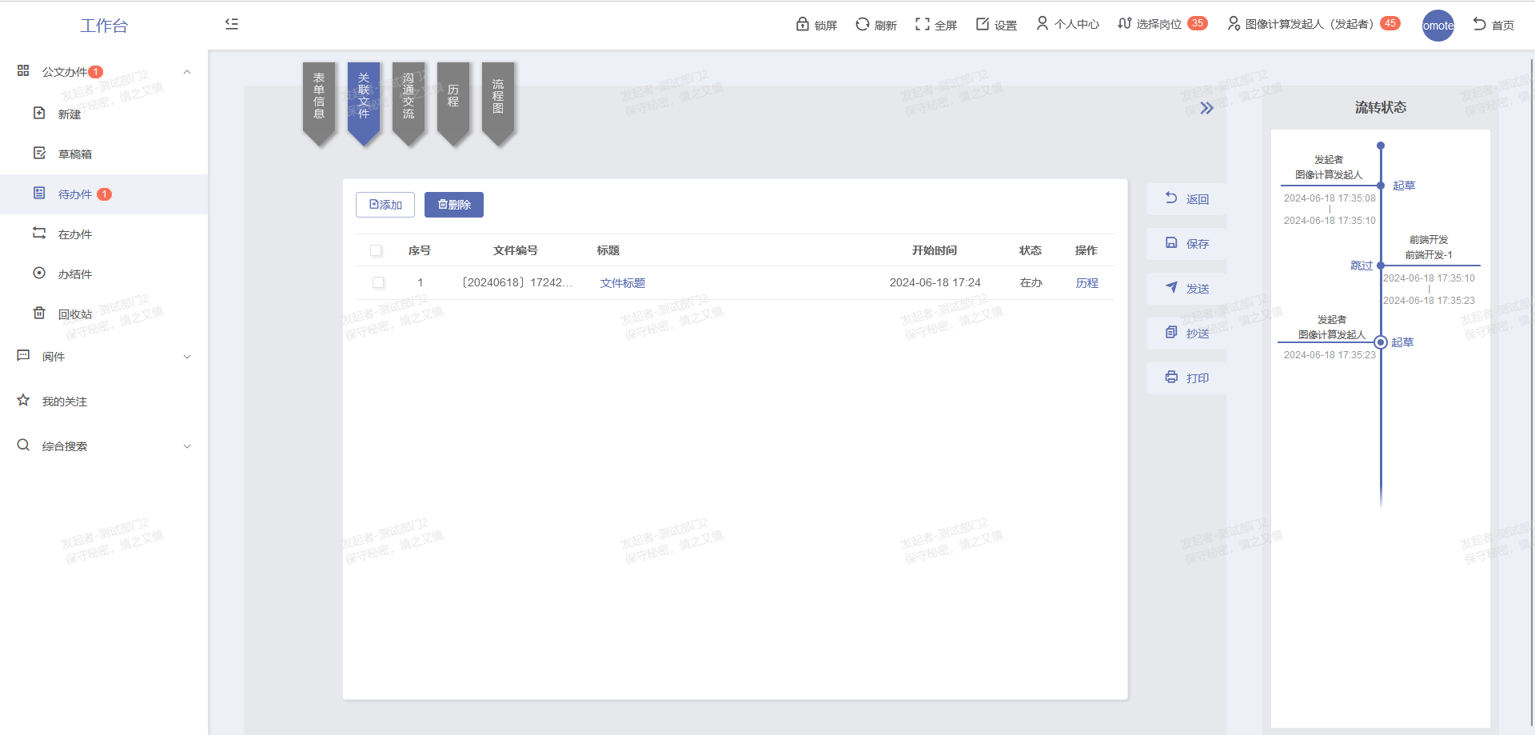Image resolution: width=1535 pixels, height=735 pixels.
Task: Click the 删除 button
Action: [454, 205]
